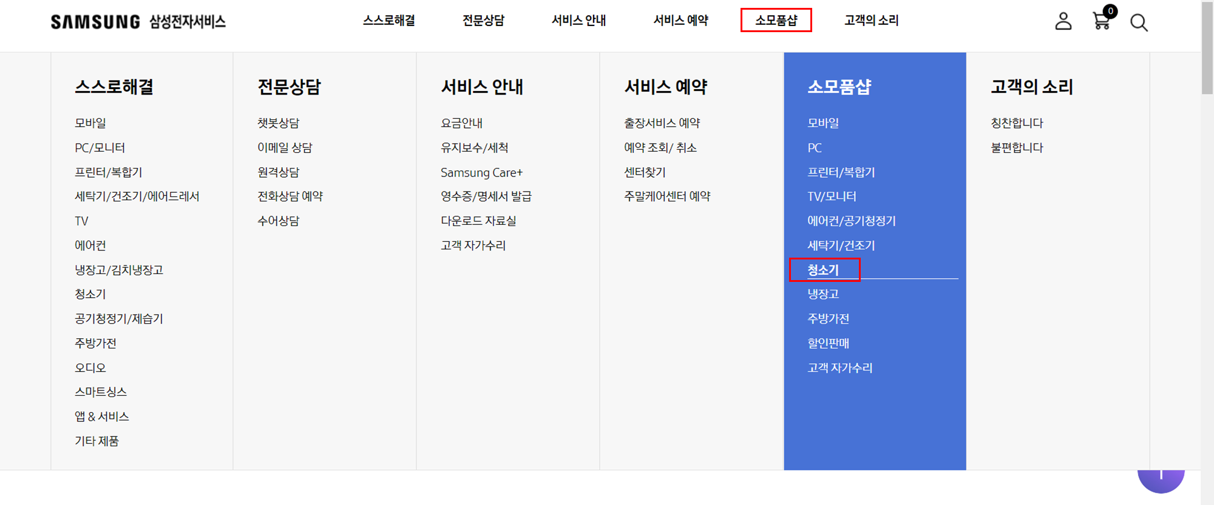Click the 전문상담 column heading
Screen dimensions: 1214x505
(x=290, y=87)
